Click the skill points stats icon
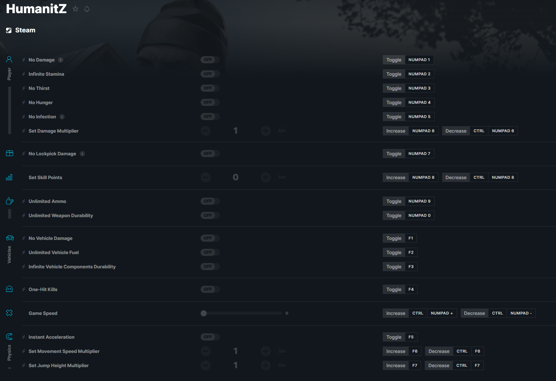The width and height of the screenshot is (556, 381). click(9, 177)
